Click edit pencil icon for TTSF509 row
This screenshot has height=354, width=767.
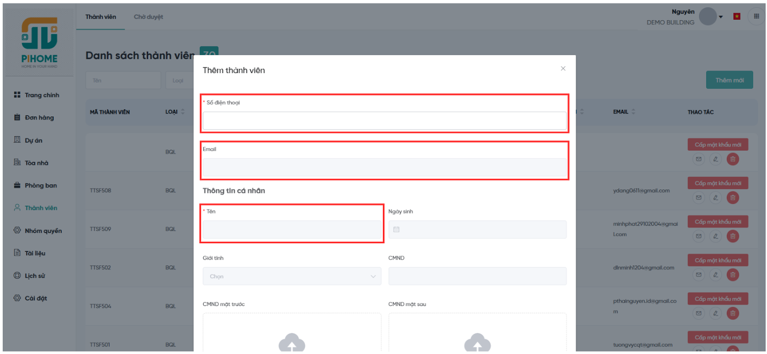tap(715, 236)
